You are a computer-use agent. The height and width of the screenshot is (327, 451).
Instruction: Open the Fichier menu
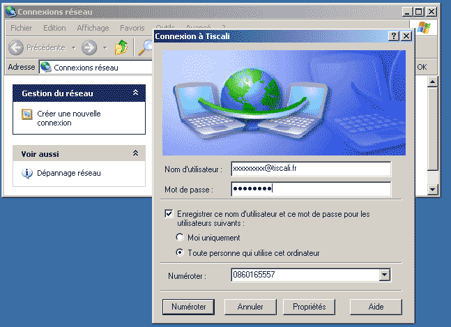(x=22, y=28)
